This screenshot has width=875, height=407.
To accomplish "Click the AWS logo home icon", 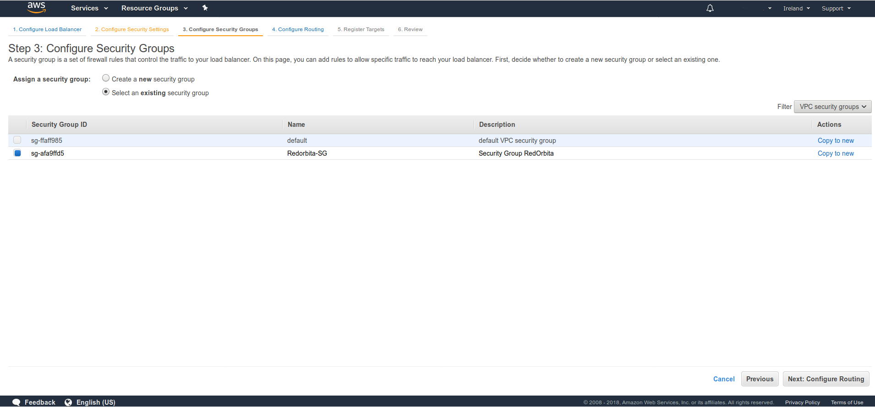I will pos(36,8).
